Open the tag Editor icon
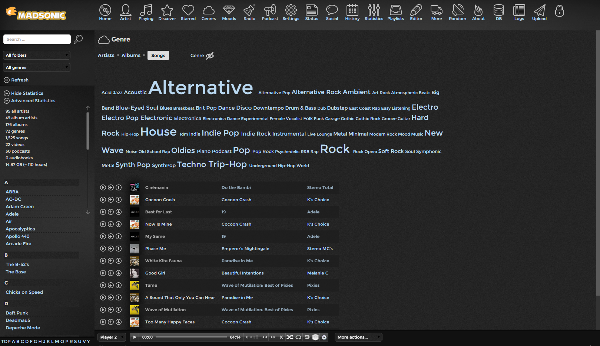600x346 pixels. click(416, 13)
